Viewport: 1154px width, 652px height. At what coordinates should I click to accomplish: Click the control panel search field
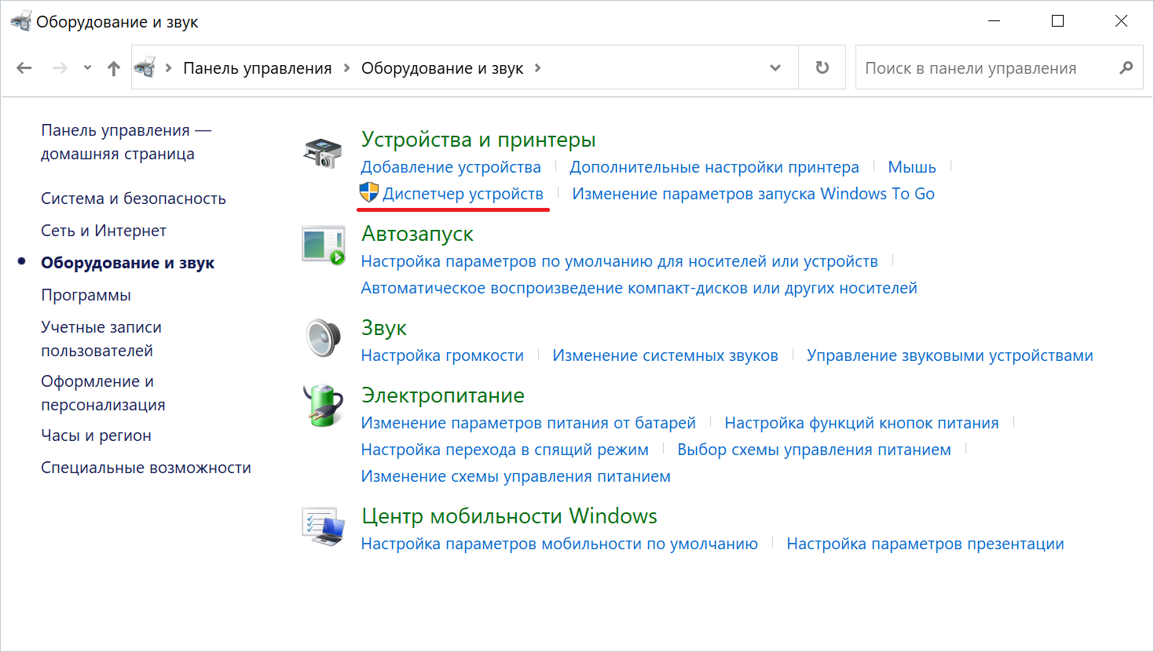point(986,68)
